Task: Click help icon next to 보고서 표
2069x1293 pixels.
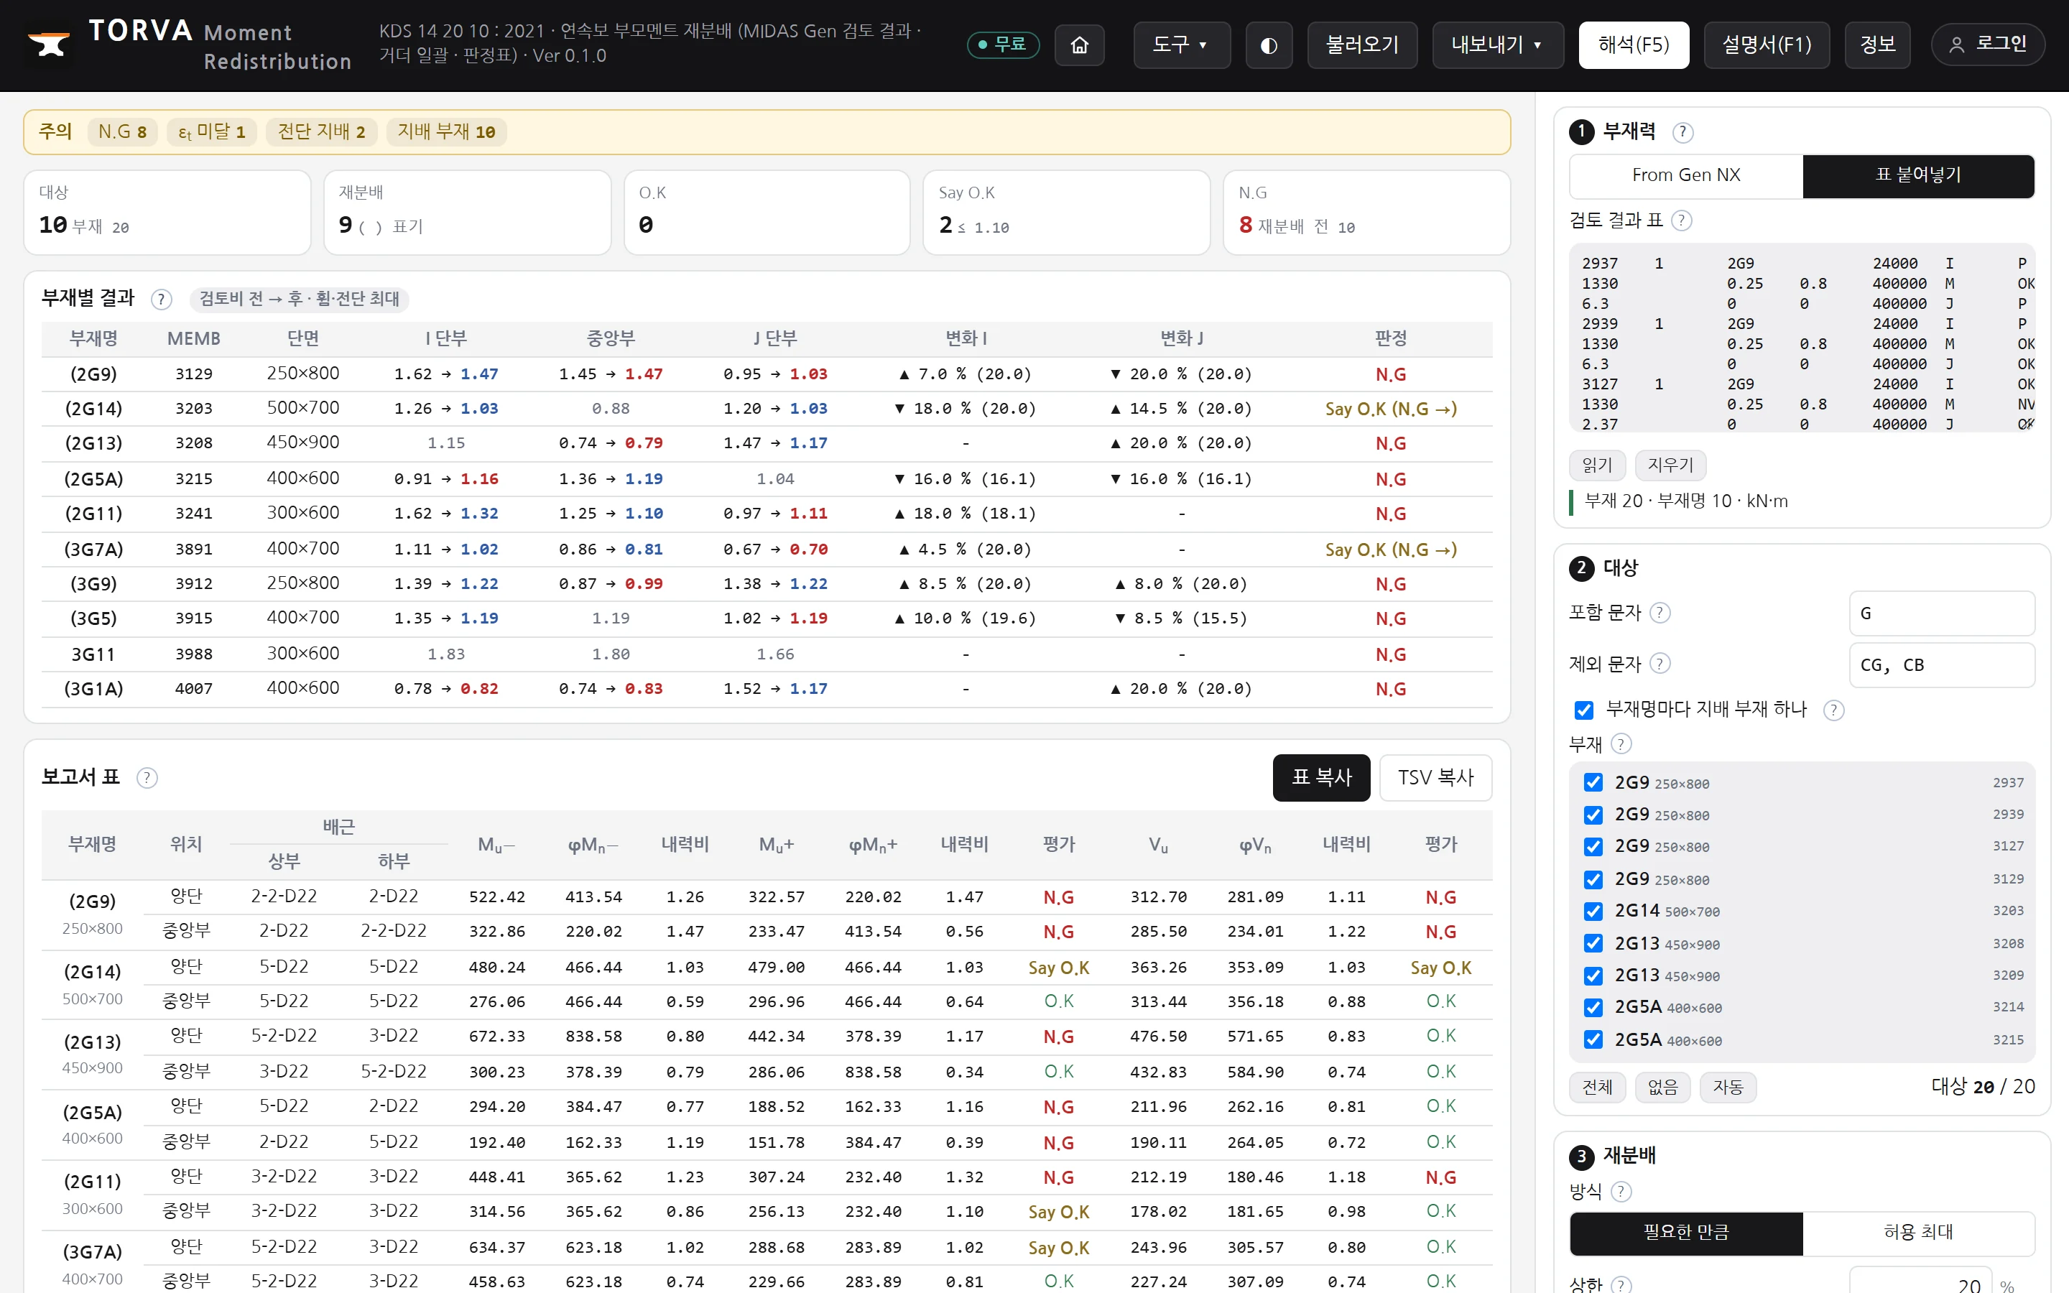Action: pos(147,777)
